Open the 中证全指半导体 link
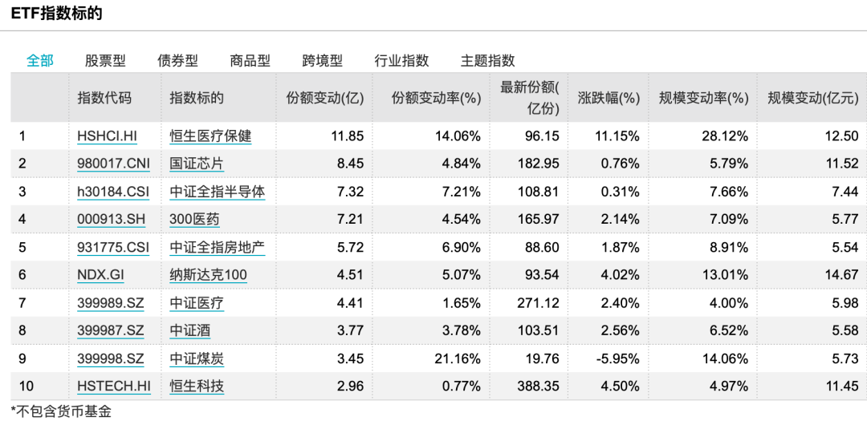Image resolution: width=867 pixels, height=421 pixels. 218,192
